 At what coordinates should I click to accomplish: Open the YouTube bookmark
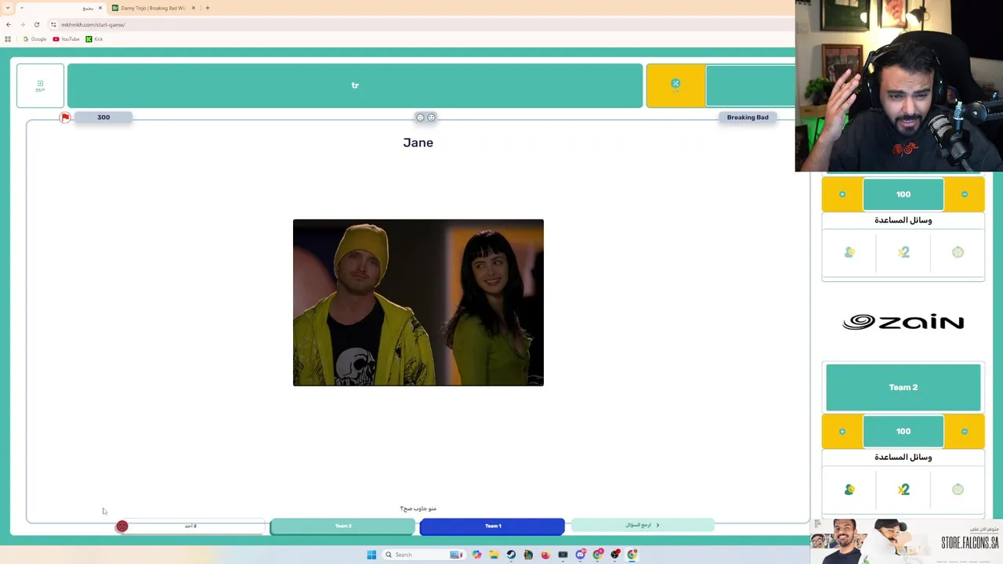66,39
